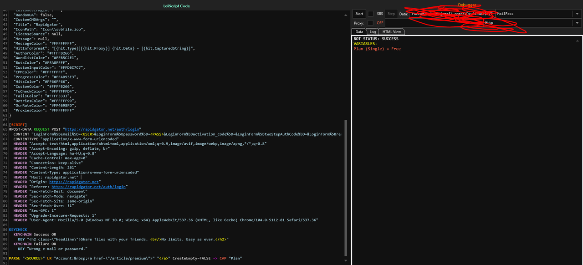Click the Step button in the debugger
This screenshot has width=583, height=265.
tap(391, 14)
